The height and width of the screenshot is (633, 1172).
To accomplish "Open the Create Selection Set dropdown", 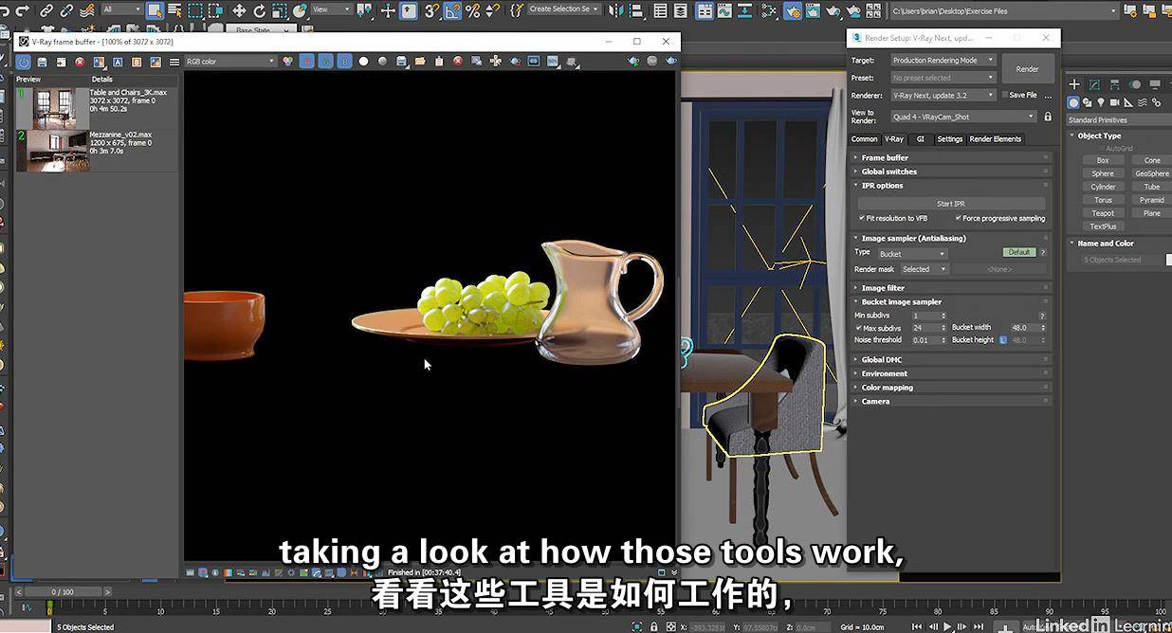I will pyautogui.click(x=563, y=9).
